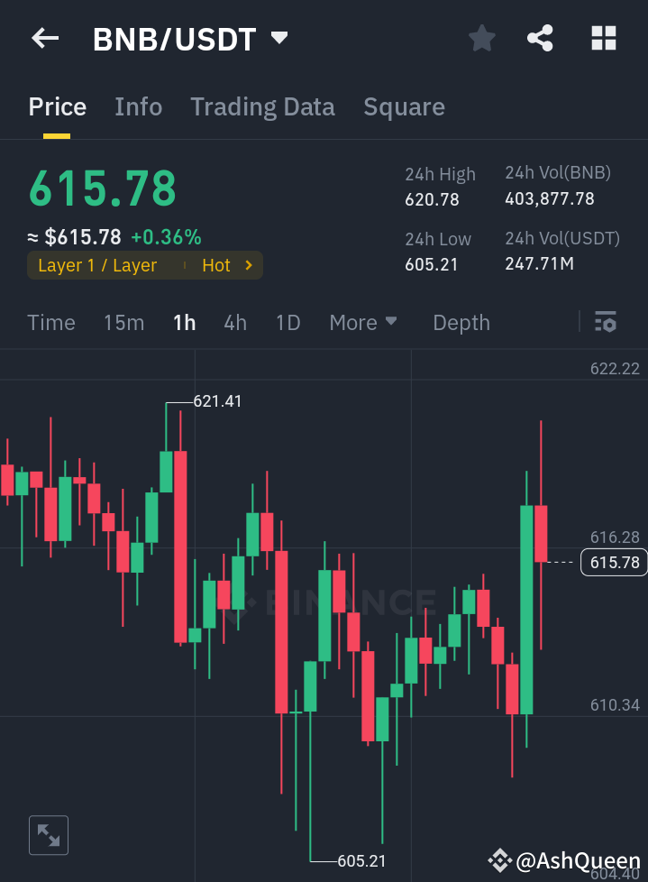
Task: Tap the back arrow to exit chart
Action: (44, 38)
